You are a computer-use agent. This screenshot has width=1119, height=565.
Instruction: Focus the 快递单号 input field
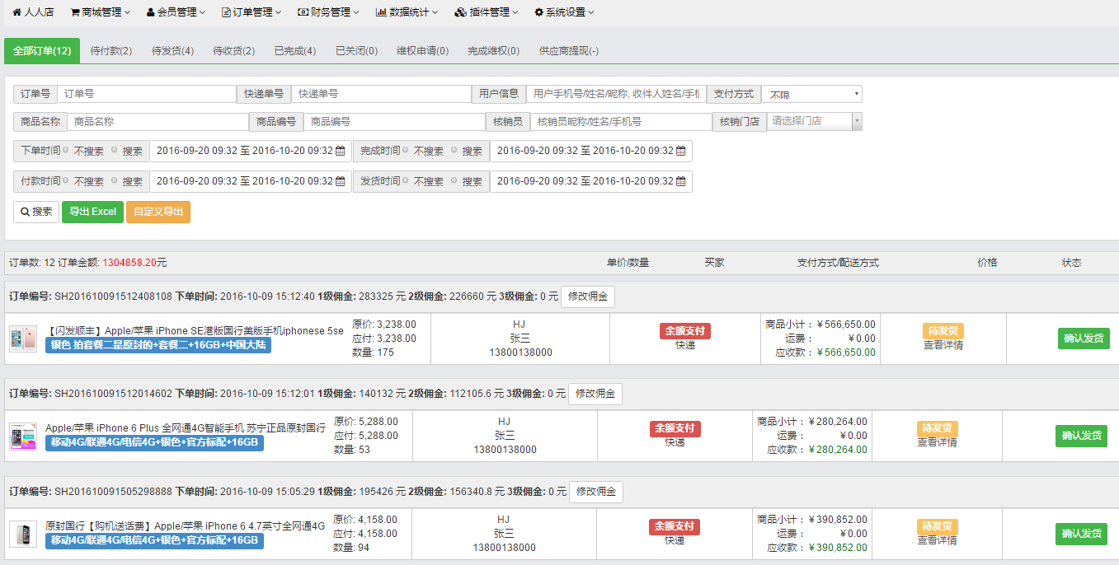coord(381,95)
